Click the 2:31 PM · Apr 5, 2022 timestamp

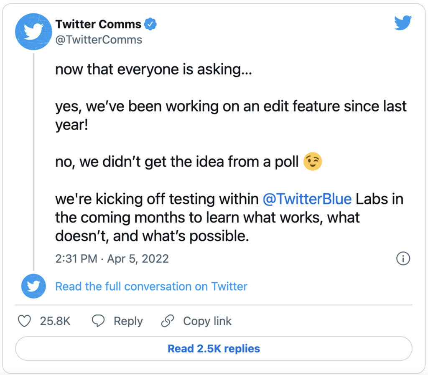click(112, 258)
